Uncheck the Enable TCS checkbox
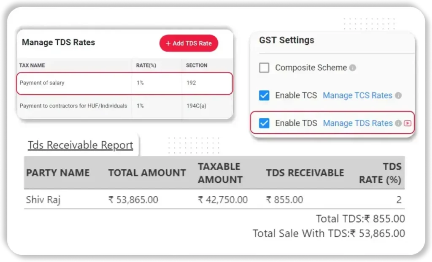This screenshot has height=262, width=432. pos(264,96)
